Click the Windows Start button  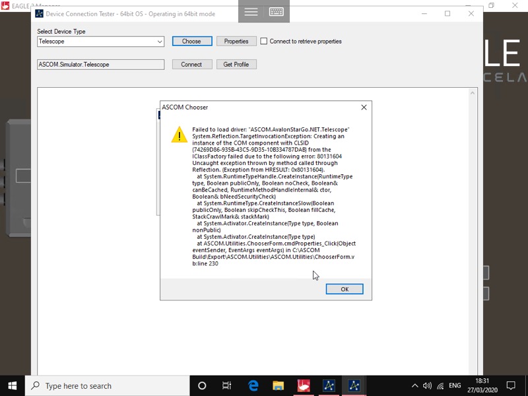(x=13, y=385)
